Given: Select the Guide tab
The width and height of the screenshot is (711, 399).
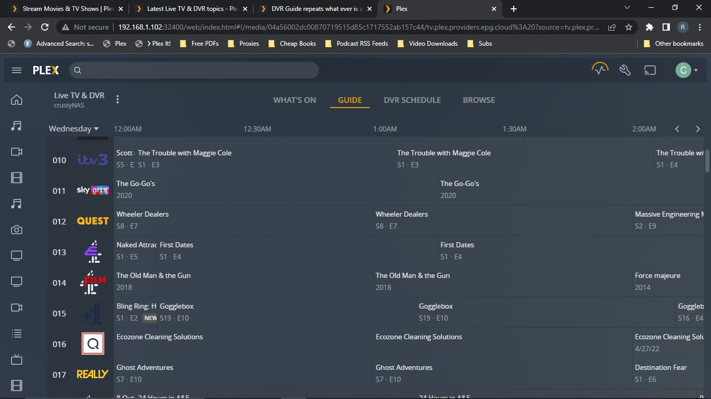Looking at the screenshot, I should [350, 100].
